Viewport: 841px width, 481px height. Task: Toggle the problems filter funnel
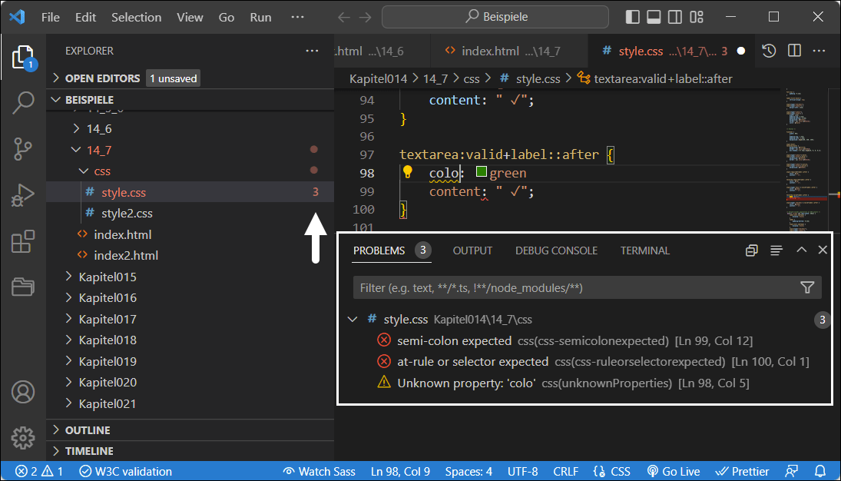click(x=807, y=287)
